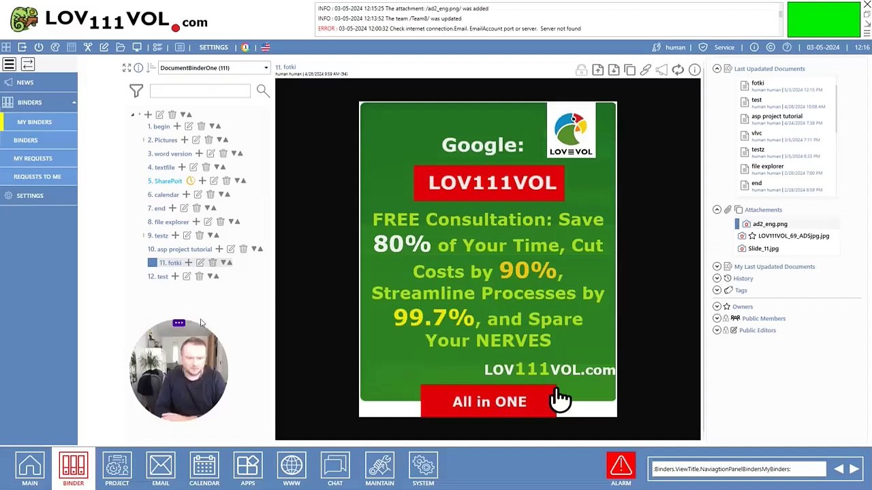Expand the Tags section
872x490 pixels.
point(717,291)
